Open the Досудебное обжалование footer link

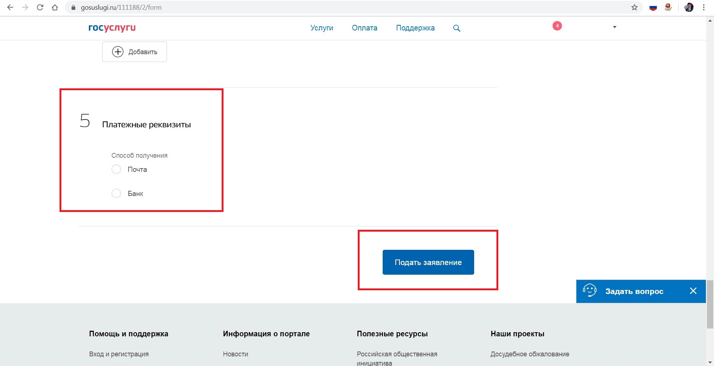pyautogui.click(x=530, y=354)
